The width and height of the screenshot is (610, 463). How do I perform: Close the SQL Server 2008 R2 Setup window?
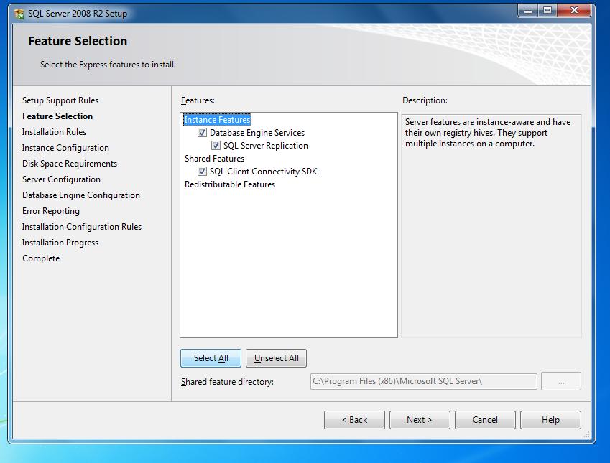(574, 11)
